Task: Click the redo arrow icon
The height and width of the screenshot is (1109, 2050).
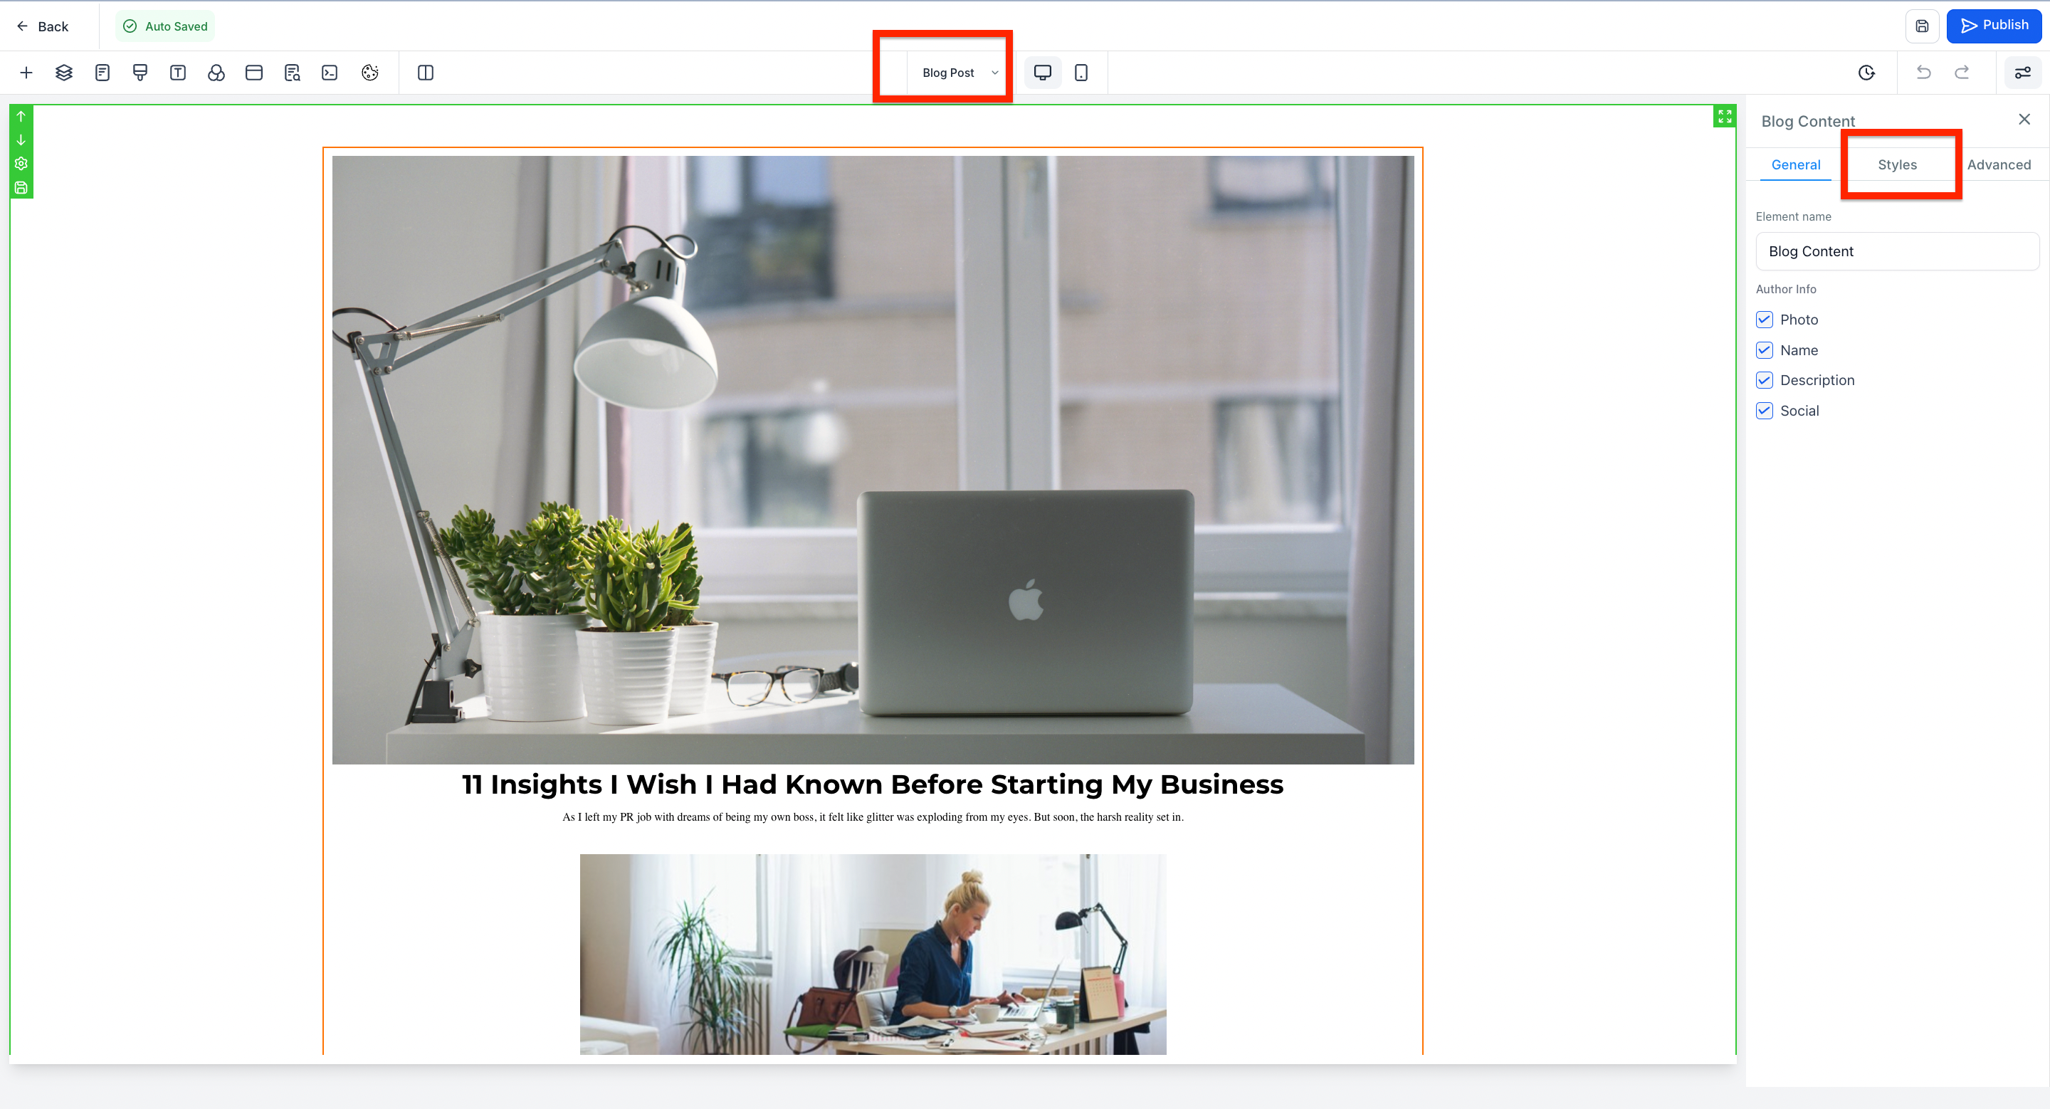Action: [x=1962, y=73]
